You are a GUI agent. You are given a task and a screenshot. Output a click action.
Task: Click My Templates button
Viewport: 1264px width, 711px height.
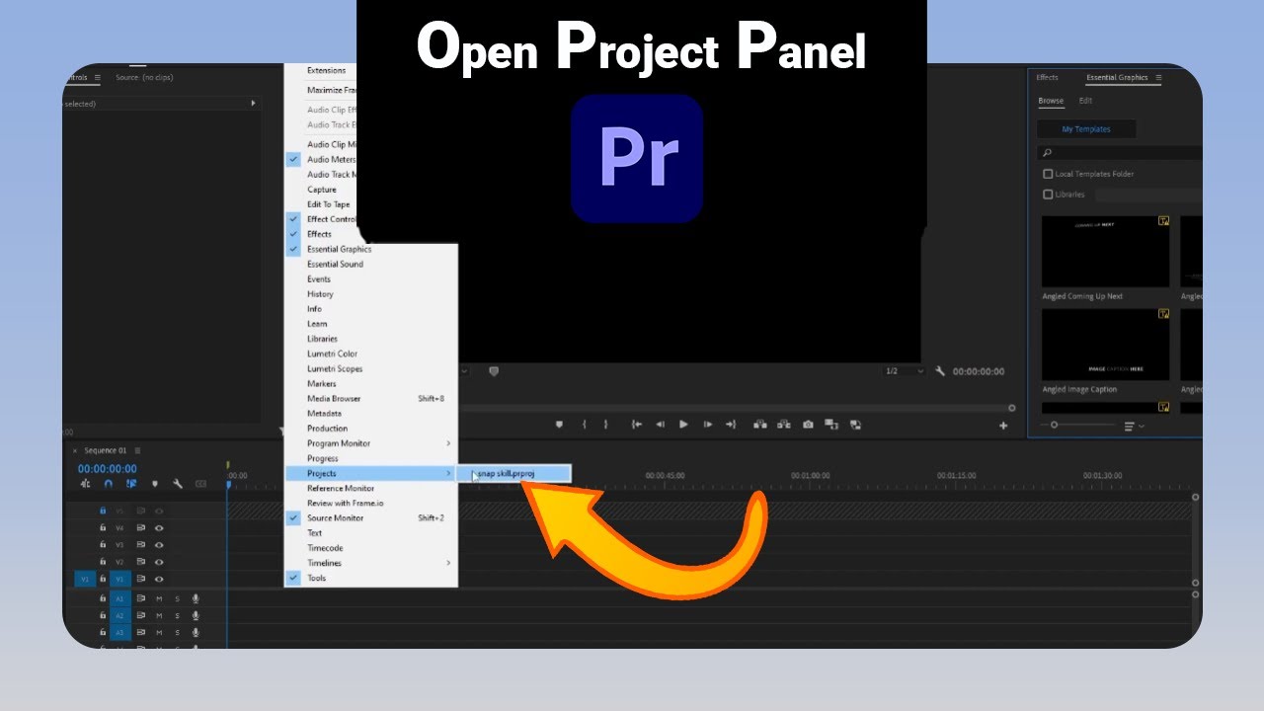(x=1086, y=129)
